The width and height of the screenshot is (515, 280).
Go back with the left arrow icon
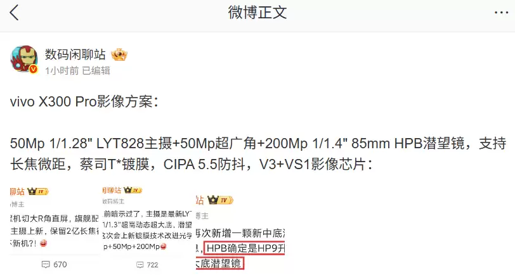[14, 13]
